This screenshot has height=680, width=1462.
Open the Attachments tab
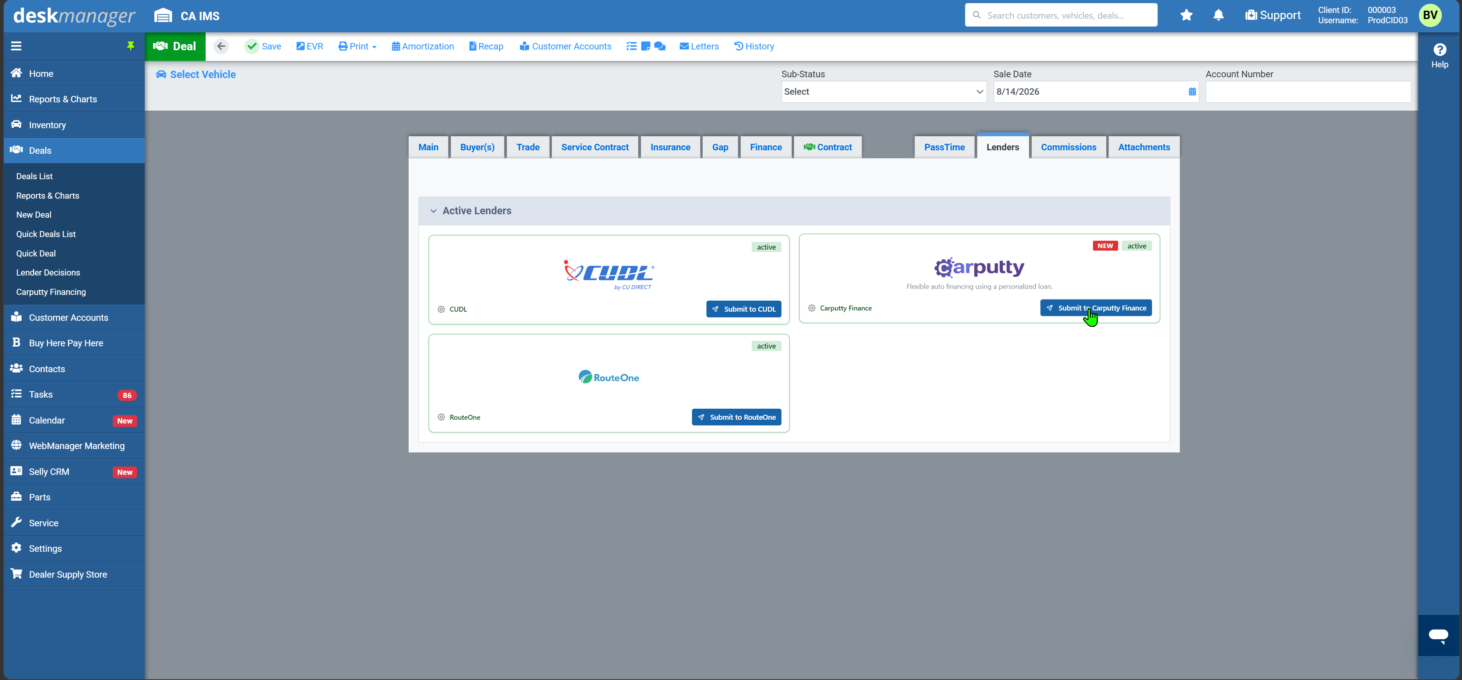pos(1144,148)
